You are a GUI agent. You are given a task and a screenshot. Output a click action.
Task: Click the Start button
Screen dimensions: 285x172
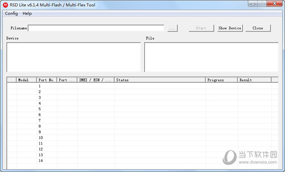(x=201, y=28)
